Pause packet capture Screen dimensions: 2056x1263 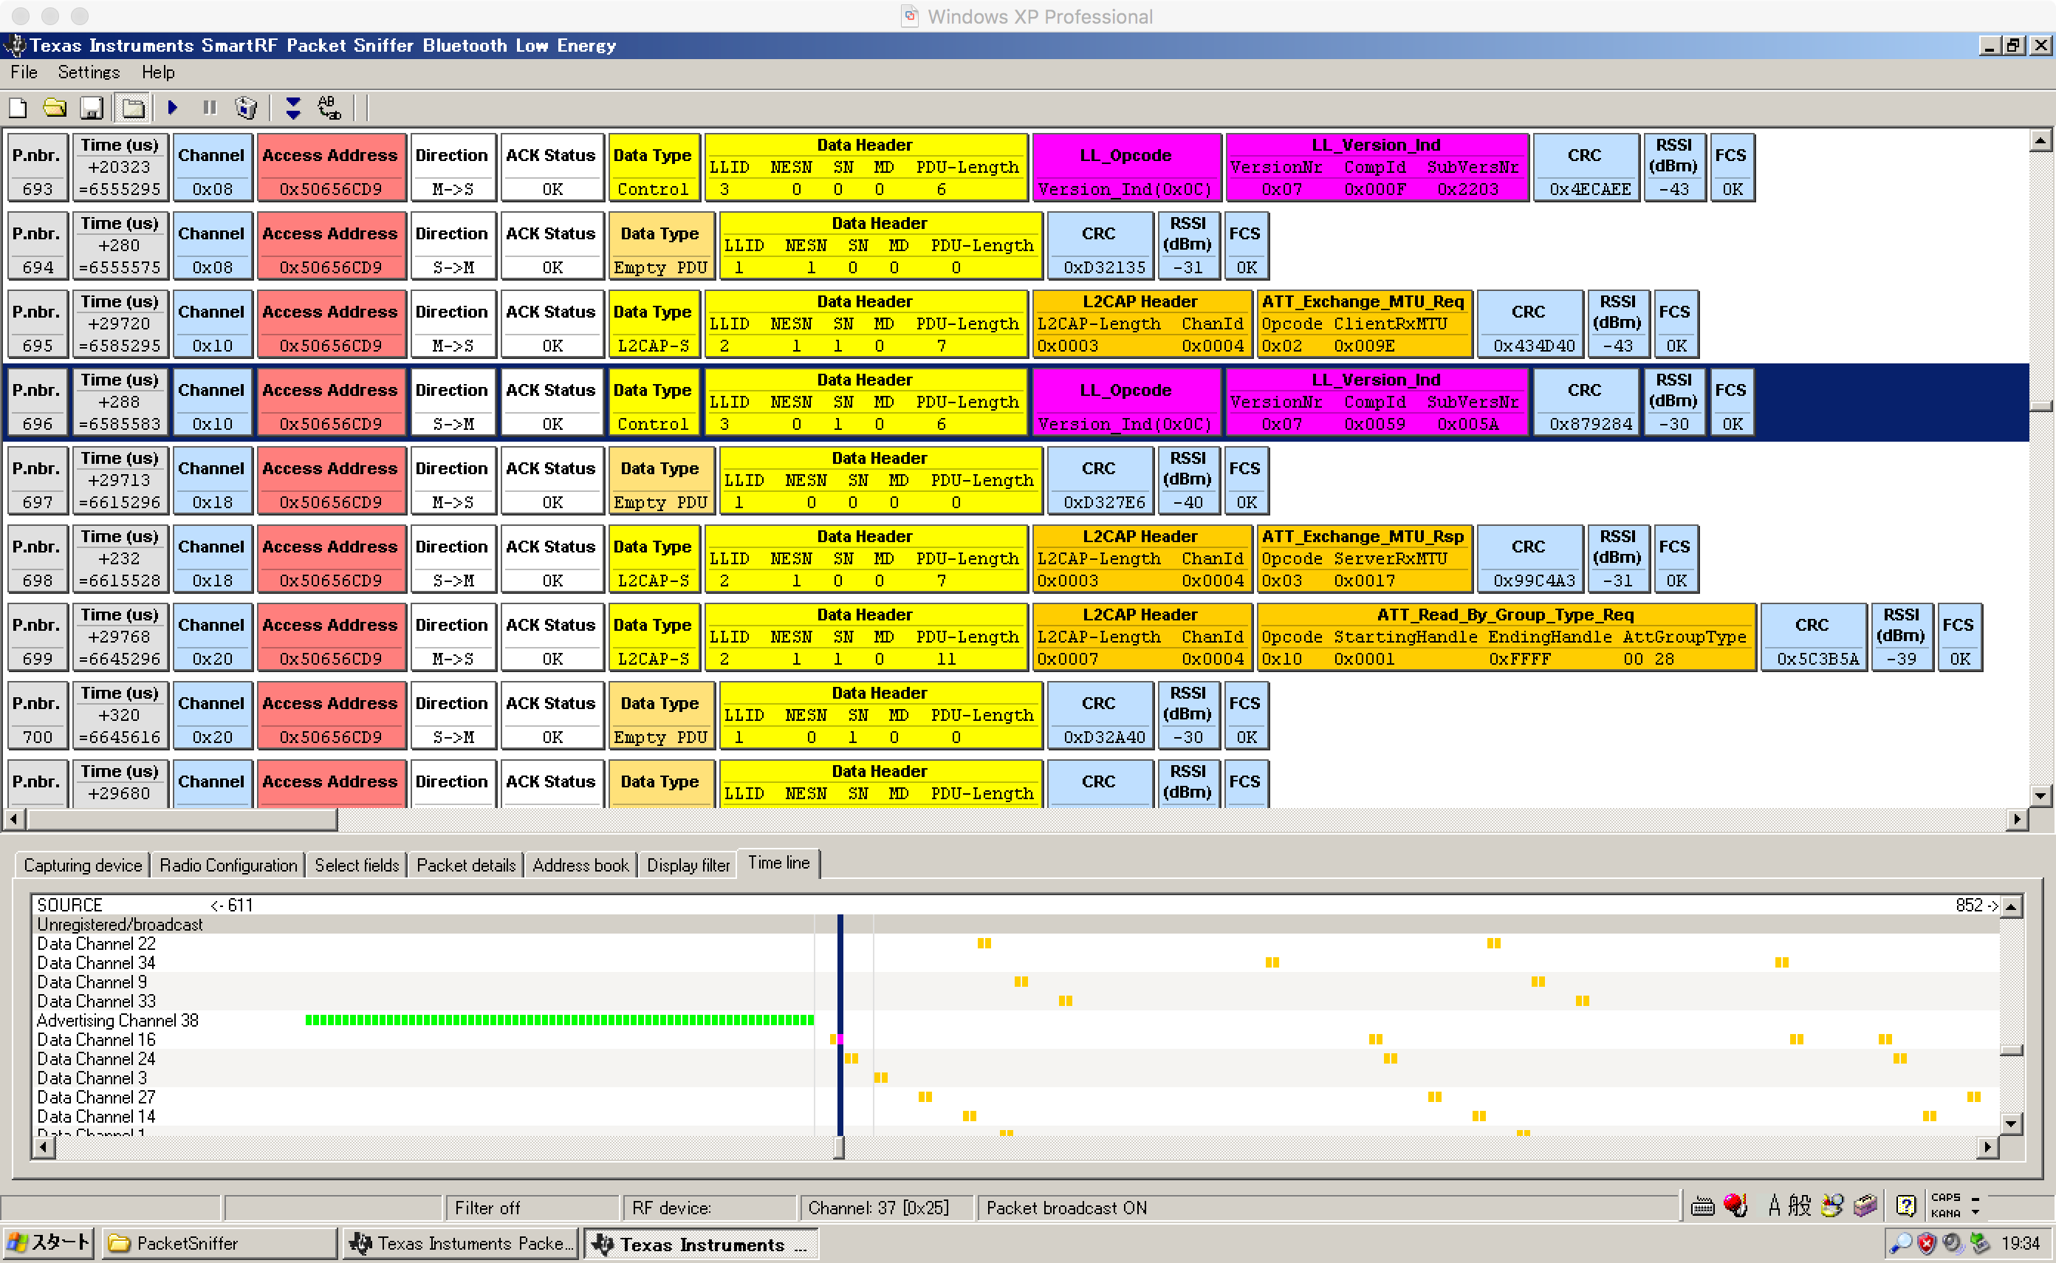(x=209, y=108)
